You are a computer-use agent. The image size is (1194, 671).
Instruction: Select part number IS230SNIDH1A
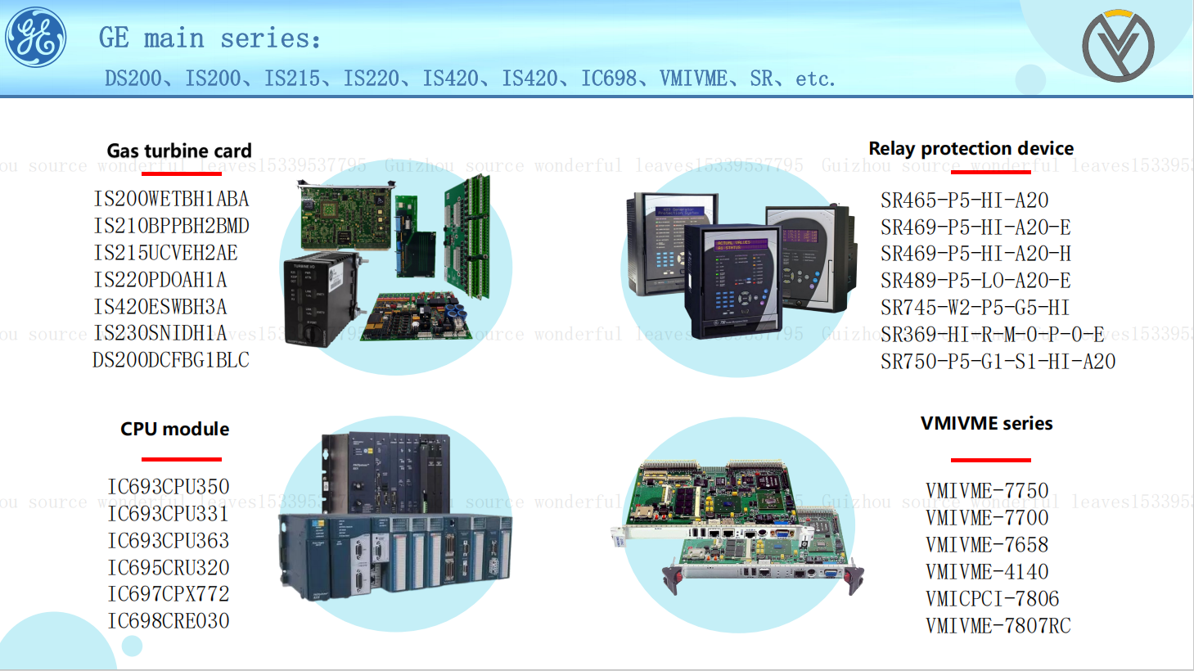point(160,333)
